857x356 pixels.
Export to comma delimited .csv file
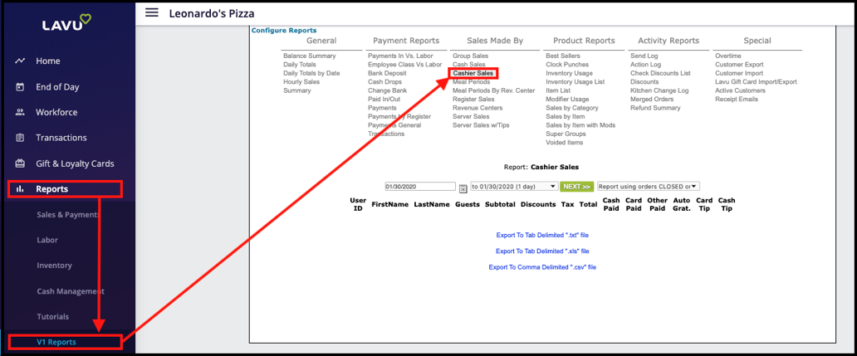(x=542, y=267)
